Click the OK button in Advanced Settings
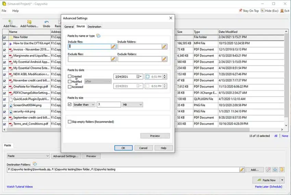The image size is (291, 195). pos(123,148)
